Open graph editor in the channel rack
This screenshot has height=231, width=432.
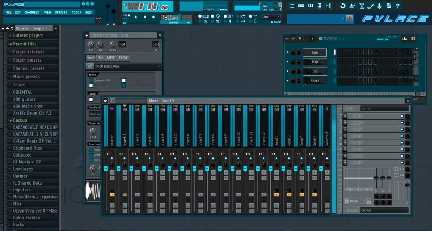click(405, 39)
